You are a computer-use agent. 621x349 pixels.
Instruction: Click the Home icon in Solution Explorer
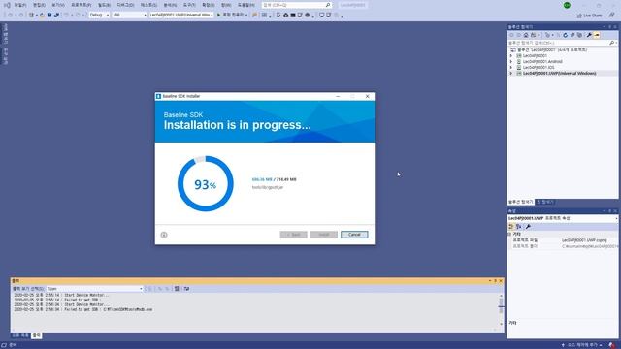(x=526, y=35)
